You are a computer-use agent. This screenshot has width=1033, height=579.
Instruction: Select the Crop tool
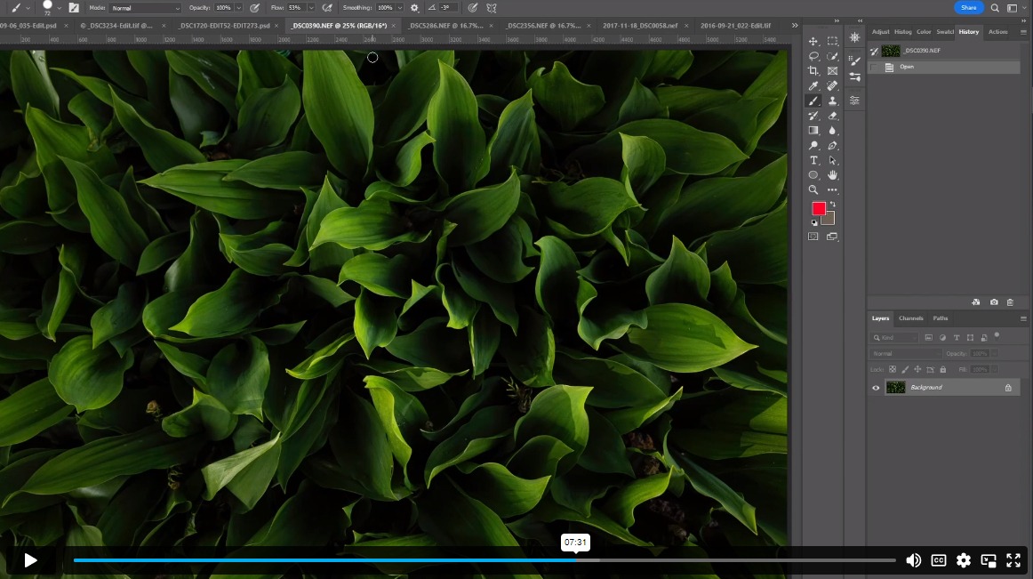coord(813,70)
